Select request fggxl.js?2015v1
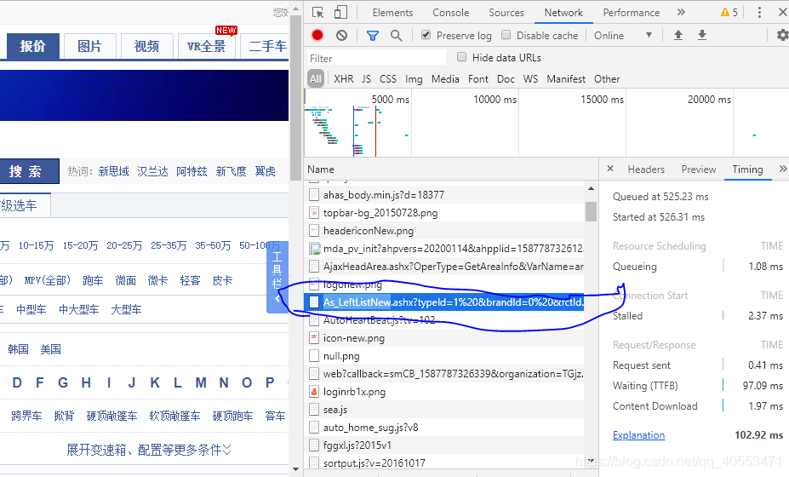The image size is (789, 477). point(444,445)
